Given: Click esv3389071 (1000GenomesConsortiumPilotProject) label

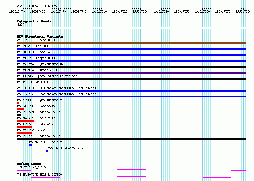Looking at the screenshot, I should coord(57,88).
